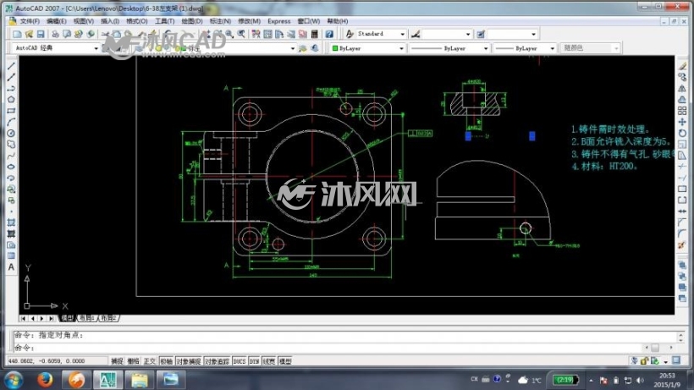Click the green ByLayer color swatch
The height and width of the screenshot is (390, 694).
(x=335, y=48)
